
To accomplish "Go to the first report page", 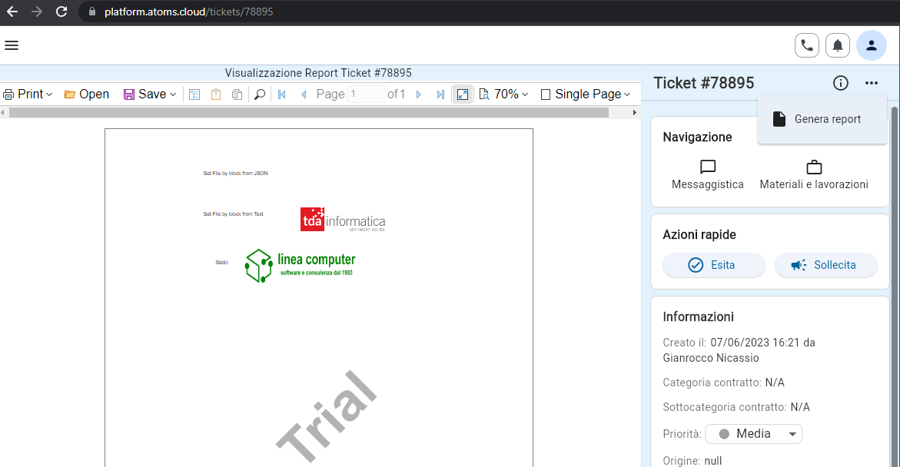I will point(282,94).
